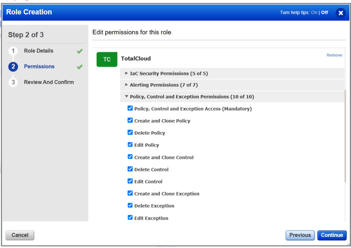Click the green TC TotalCloud icon
Screen dimensions: 351x248
point(107,59)
